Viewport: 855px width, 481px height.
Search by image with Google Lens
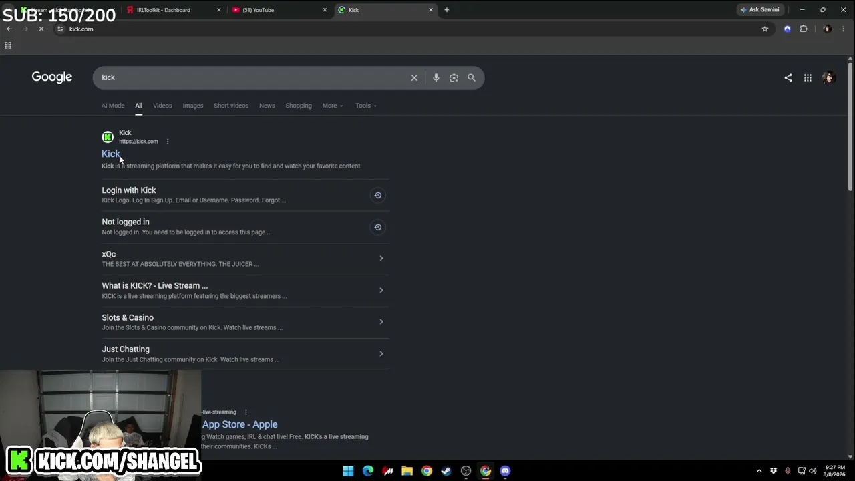(x=454, y=77)
